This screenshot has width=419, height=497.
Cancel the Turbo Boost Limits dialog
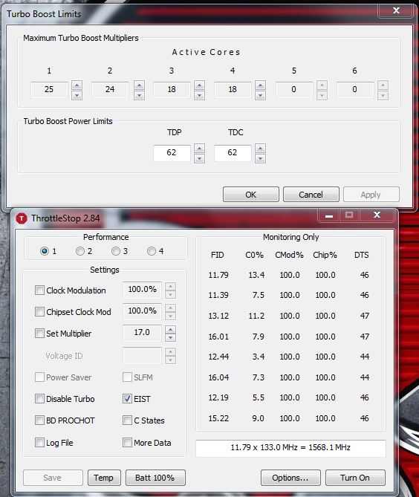(x=311, y=195)
